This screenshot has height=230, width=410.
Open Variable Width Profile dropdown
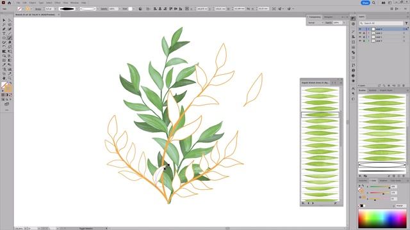pyautogui.click(x=77, y=9)
